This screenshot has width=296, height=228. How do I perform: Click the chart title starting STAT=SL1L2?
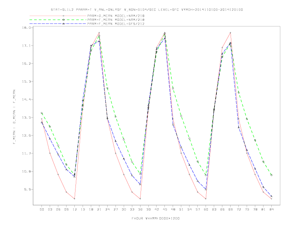click(x=147, y=10)
